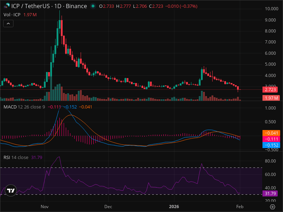The image size is (283, 212).
Task: Click the Feb label on the timeline
Action: point(239,207)
